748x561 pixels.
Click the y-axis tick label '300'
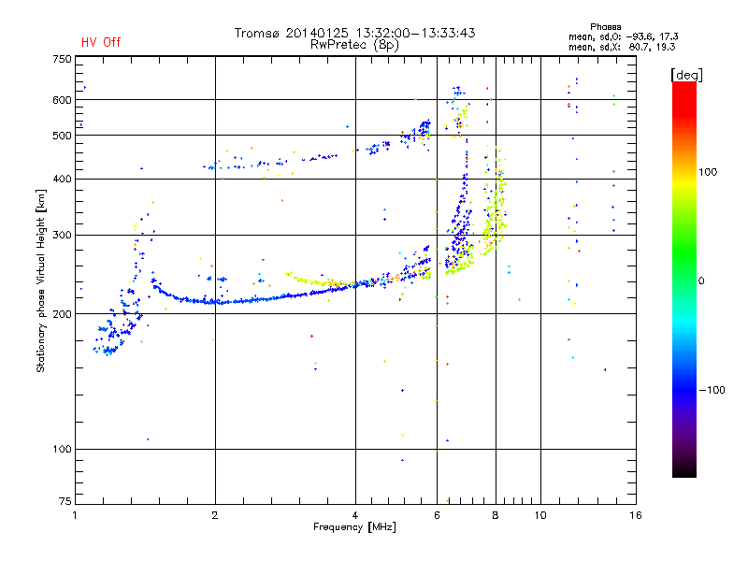pos(63,236)
